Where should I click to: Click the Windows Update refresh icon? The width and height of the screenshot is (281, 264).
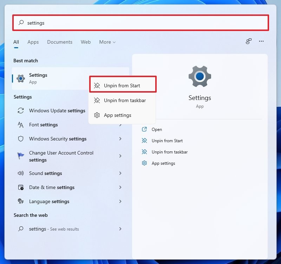(x=21, y=111)
